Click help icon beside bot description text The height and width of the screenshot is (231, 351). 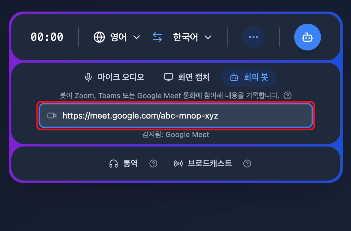tap(288, 96)
